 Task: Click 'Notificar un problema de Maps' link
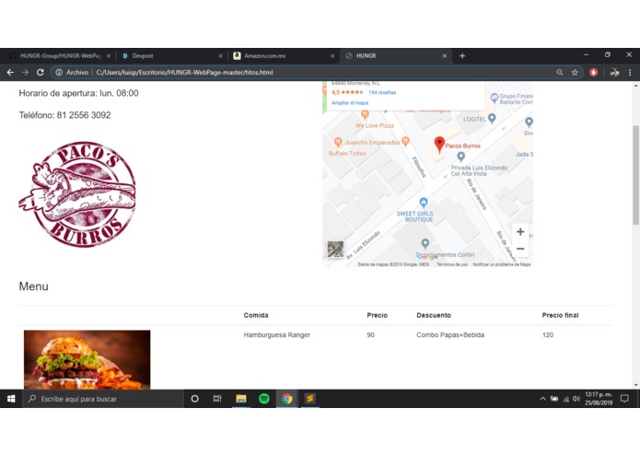tap(502, 264)
